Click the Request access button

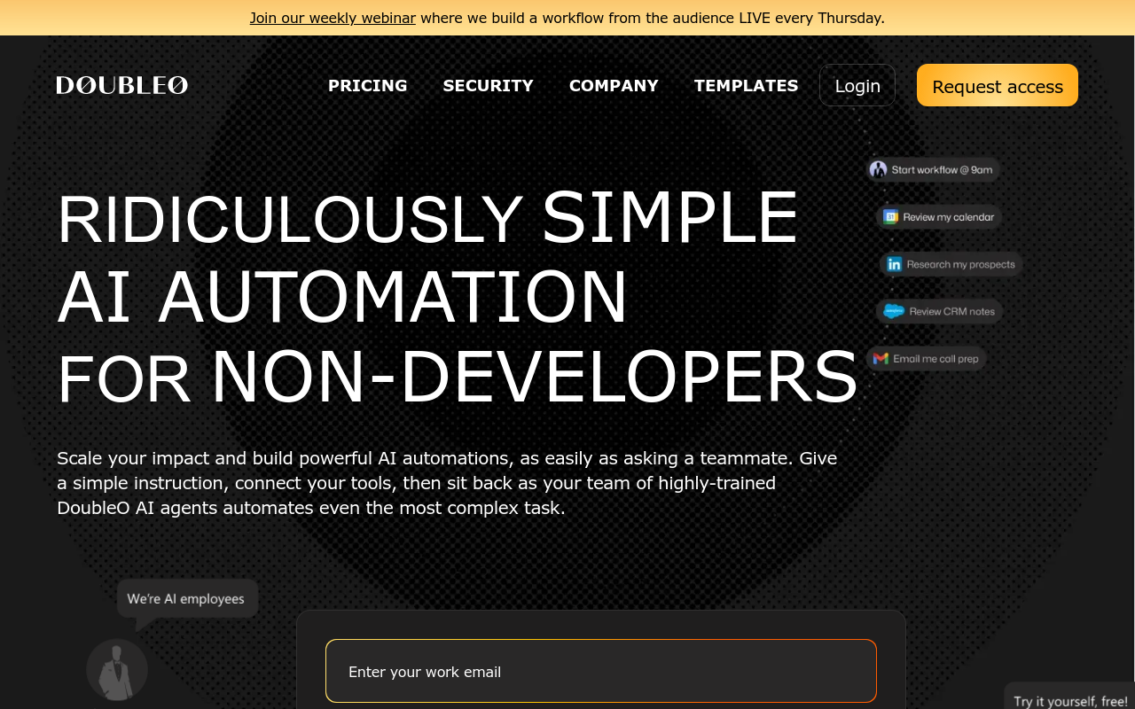[x=998, y=85]
